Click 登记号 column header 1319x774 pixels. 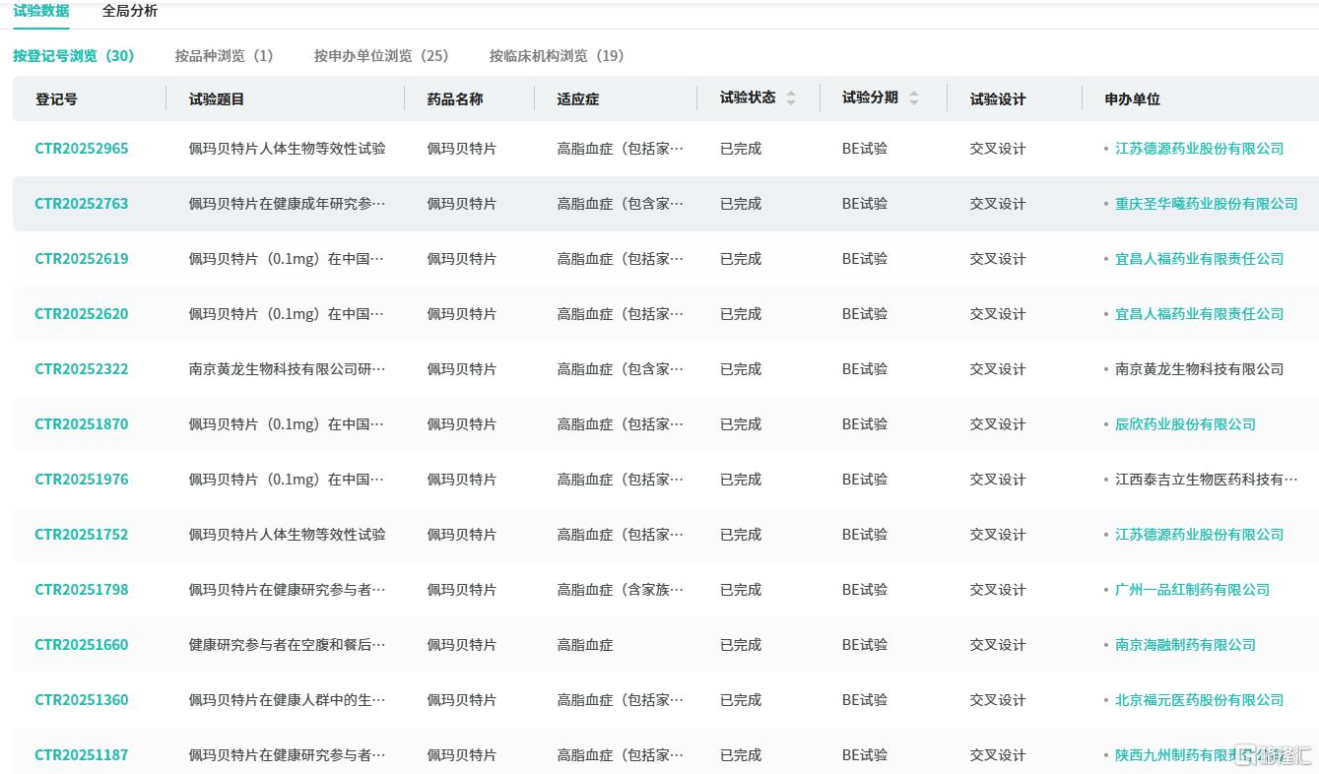click(56, 99)
